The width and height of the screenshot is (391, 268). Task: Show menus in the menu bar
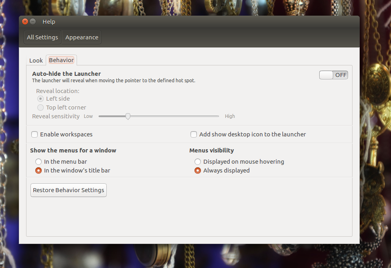click(38, 162)
